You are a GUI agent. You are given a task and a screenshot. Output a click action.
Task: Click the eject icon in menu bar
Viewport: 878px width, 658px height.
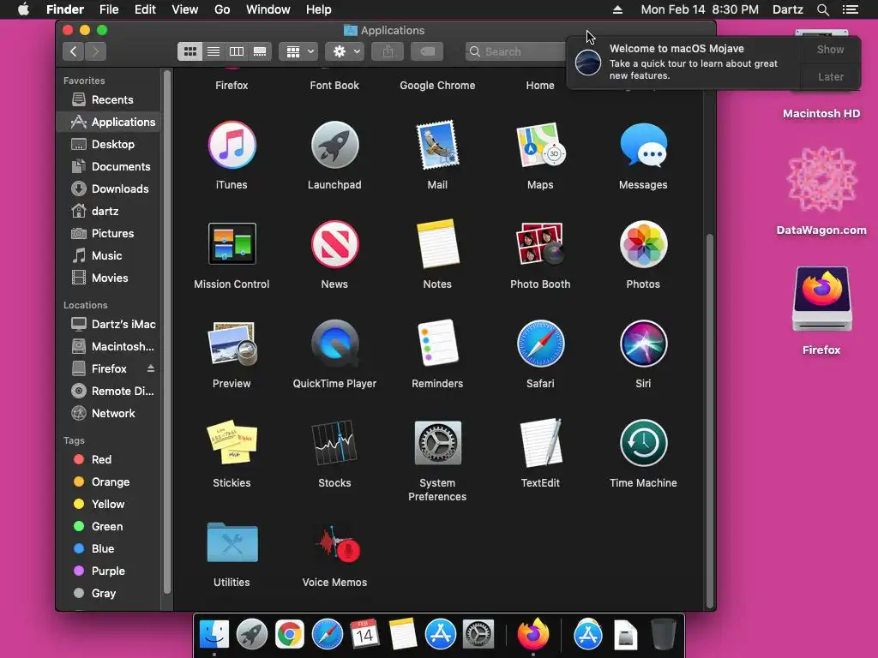(x=617, y=9)
